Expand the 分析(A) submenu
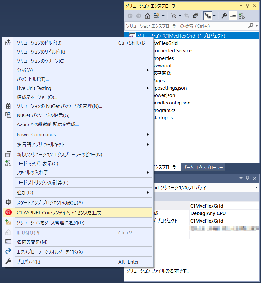 (x=78, y=70)
